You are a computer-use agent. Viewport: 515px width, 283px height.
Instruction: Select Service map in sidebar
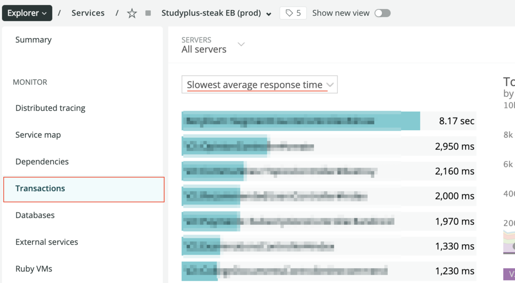[38, 135]
